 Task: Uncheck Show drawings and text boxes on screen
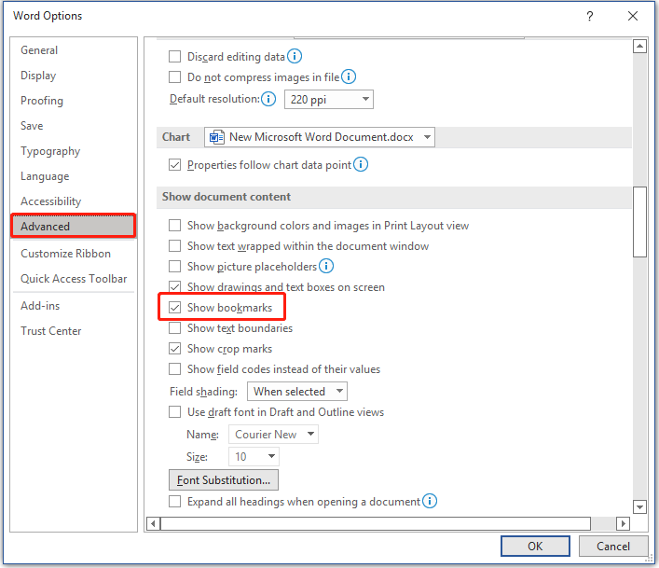[175, 286]
